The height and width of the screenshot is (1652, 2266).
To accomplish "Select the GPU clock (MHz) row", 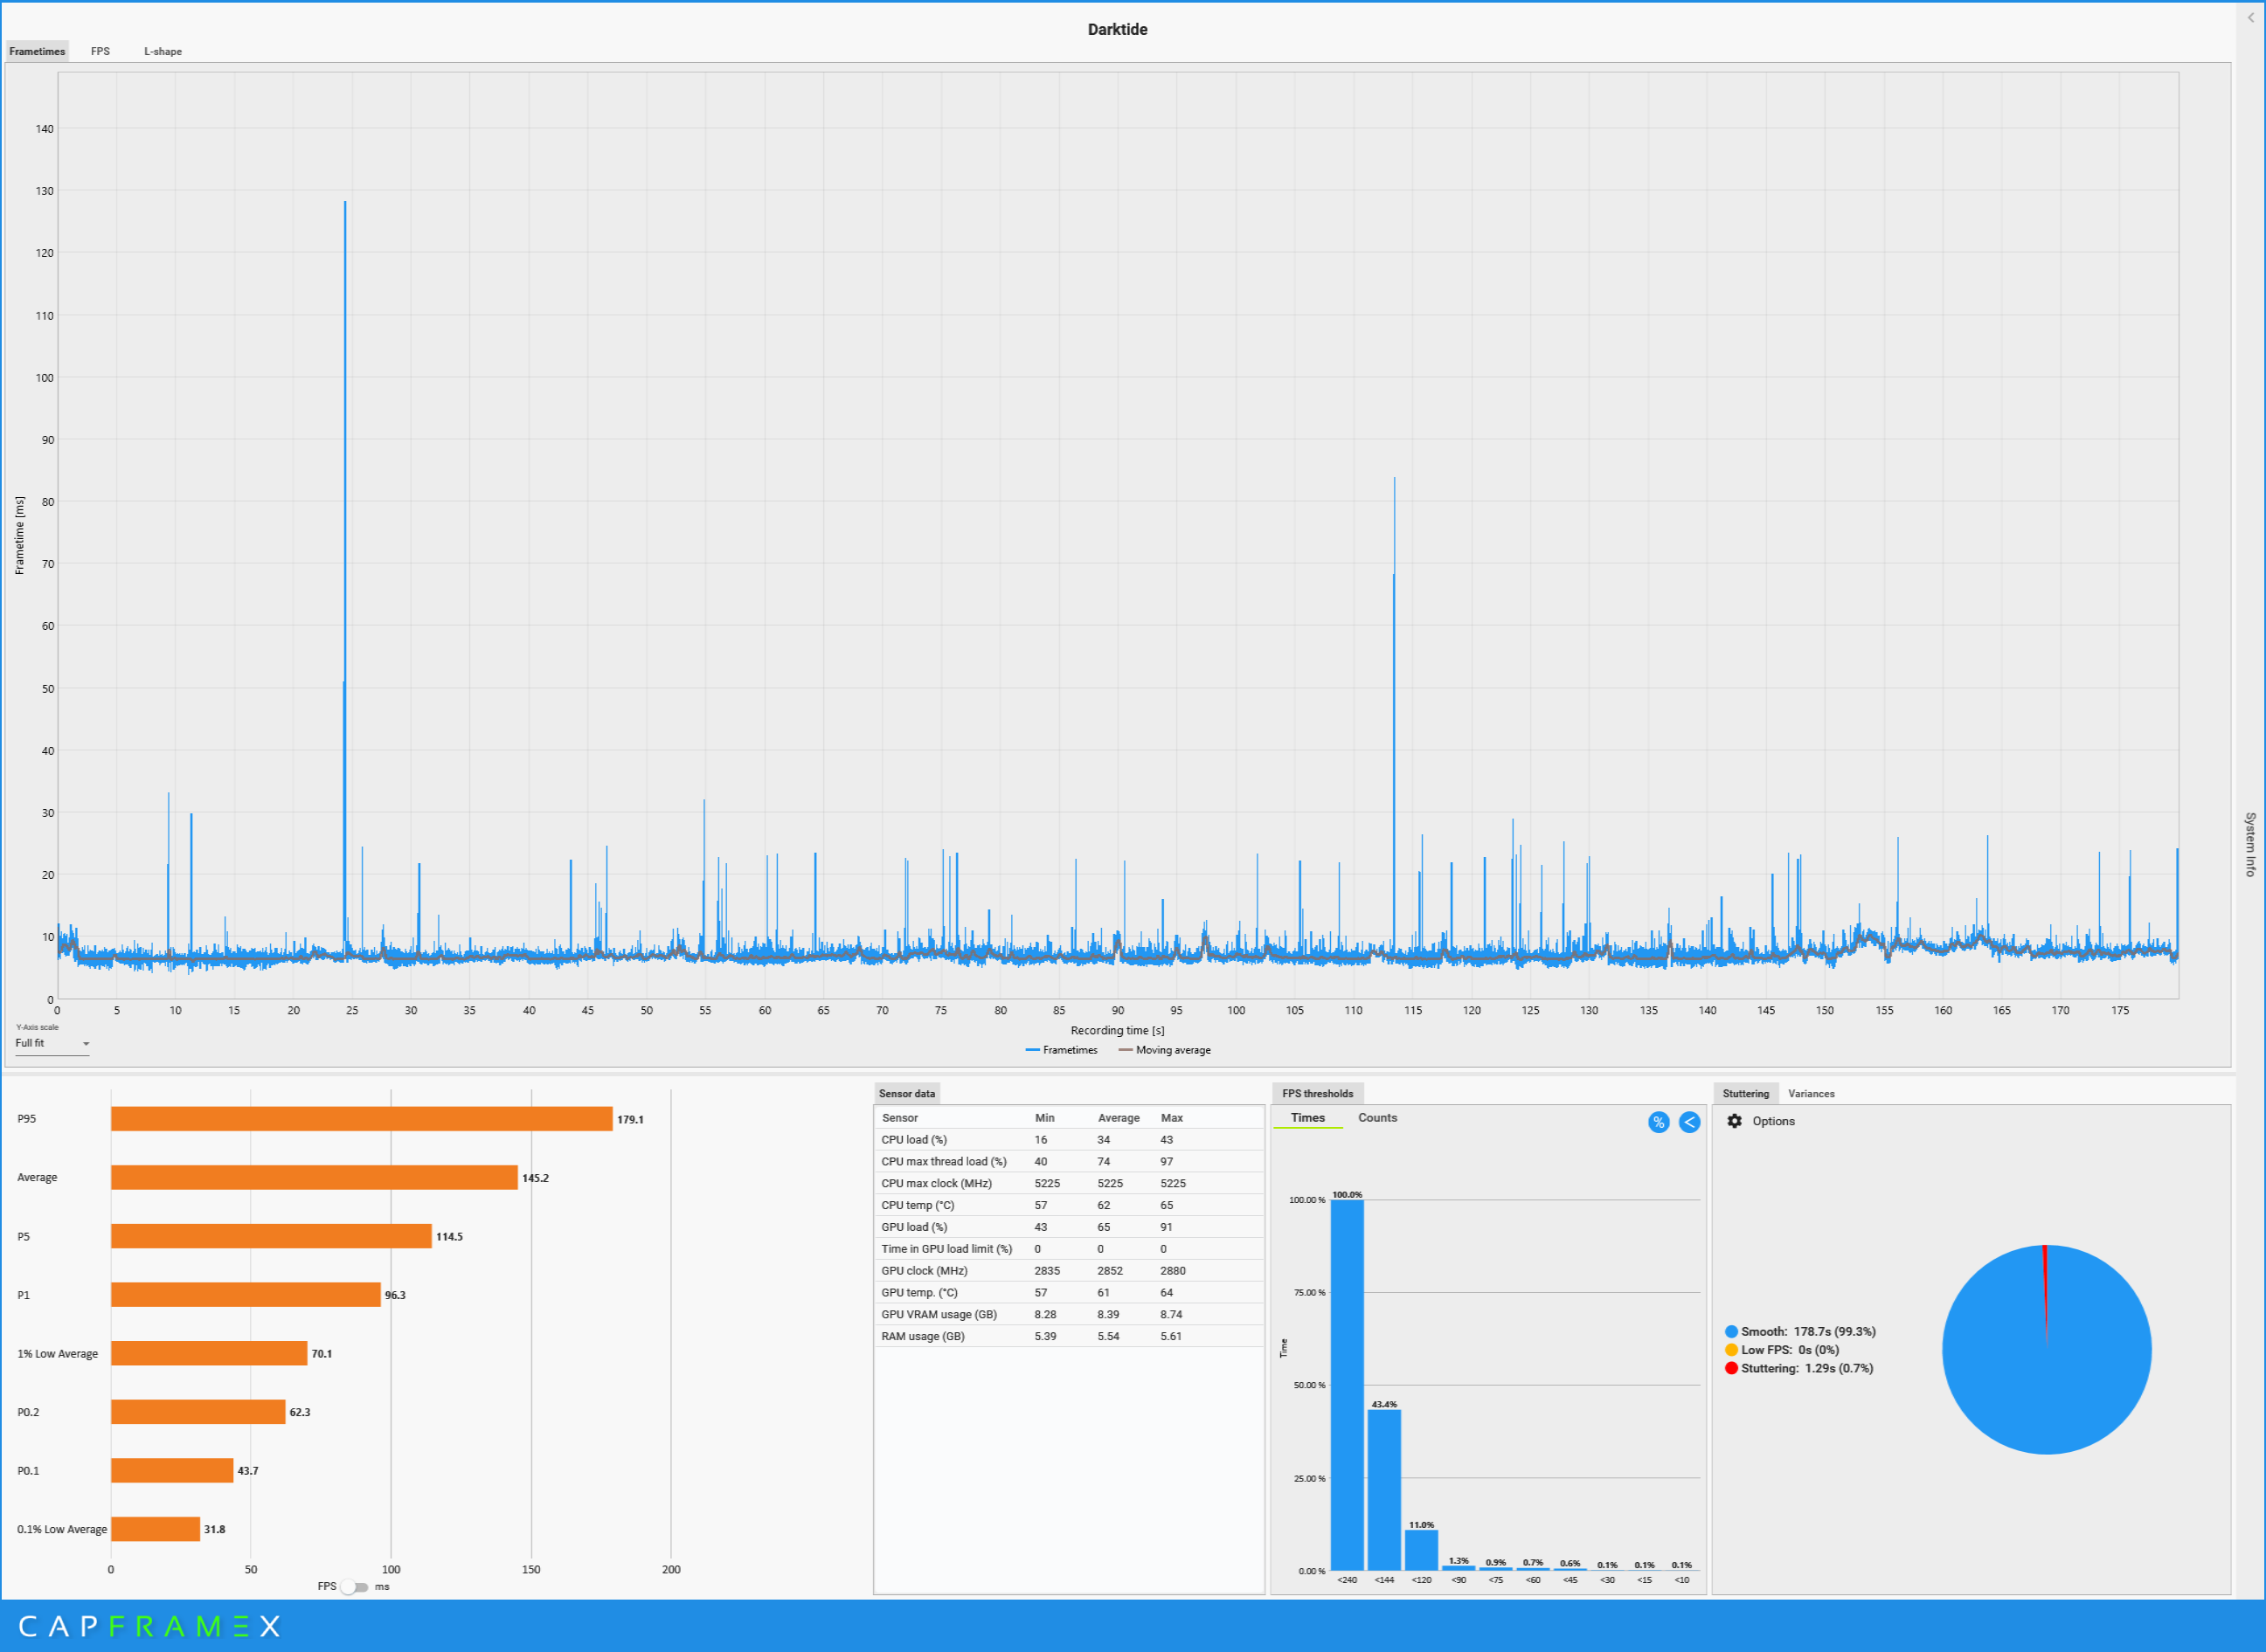I will tap(1070, 1271).
